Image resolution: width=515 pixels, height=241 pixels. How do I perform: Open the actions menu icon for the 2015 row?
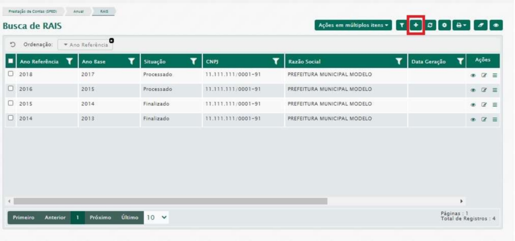(x=494, y=105)
